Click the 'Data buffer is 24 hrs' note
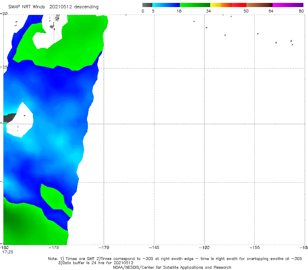308x270 pixels. (x=84, y=263)
